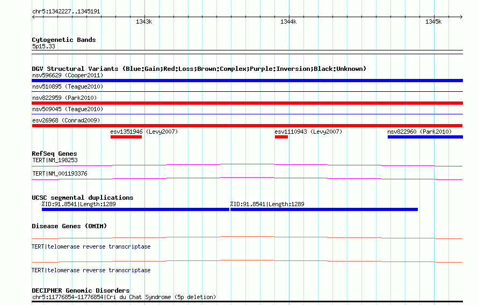
Task: Click the RefSeq Genes track heading
Action: 54,154
